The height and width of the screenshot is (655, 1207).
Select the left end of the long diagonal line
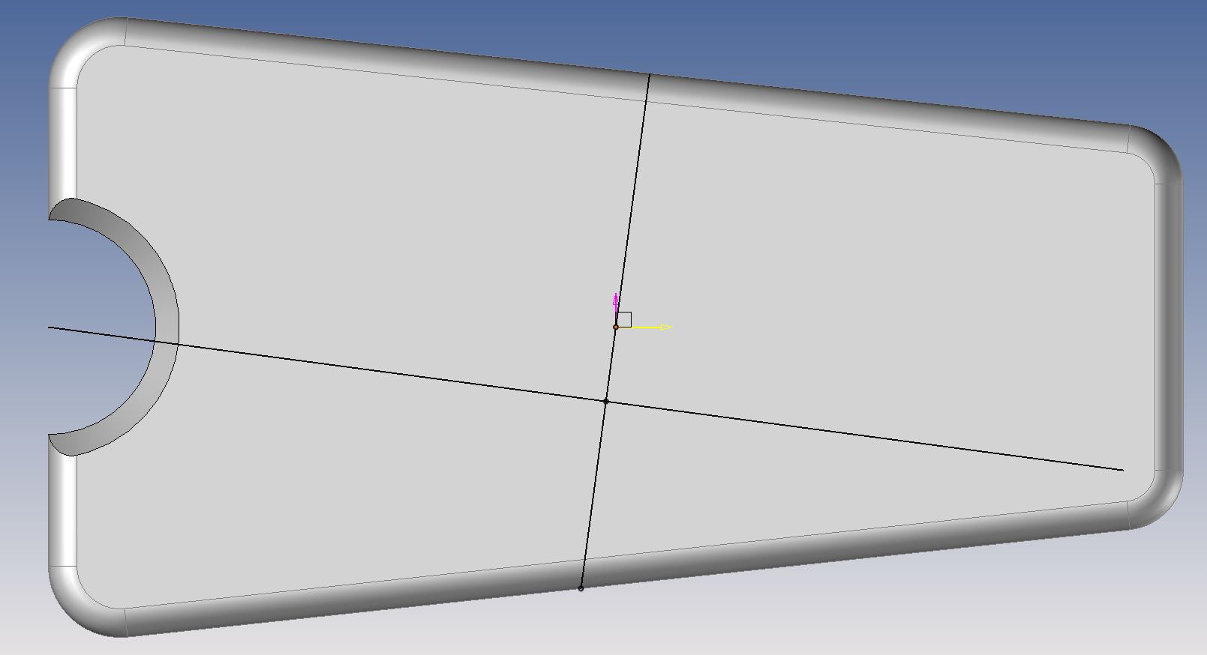coord(50,327)
